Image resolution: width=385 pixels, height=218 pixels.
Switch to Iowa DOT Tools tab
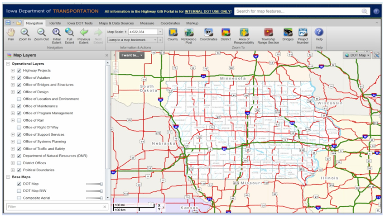click(80, 23)
